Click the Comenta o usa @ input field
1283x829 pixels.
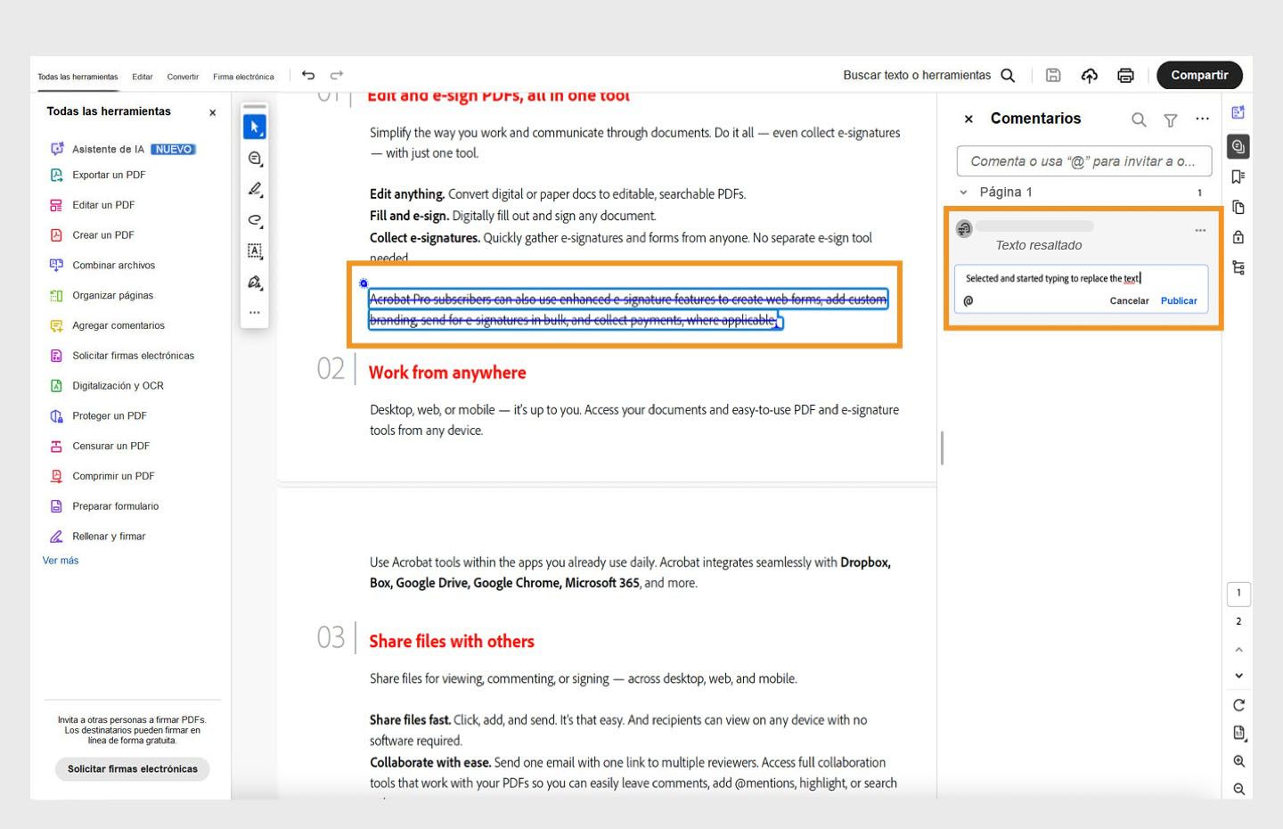pyautogui.click(x=1084, y=161)
